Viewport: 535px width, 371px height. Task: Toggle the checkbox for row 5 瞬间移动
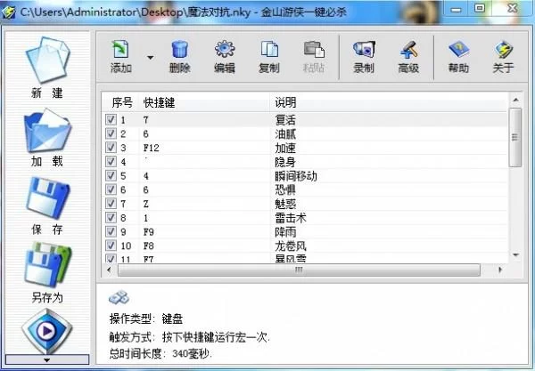111,175
